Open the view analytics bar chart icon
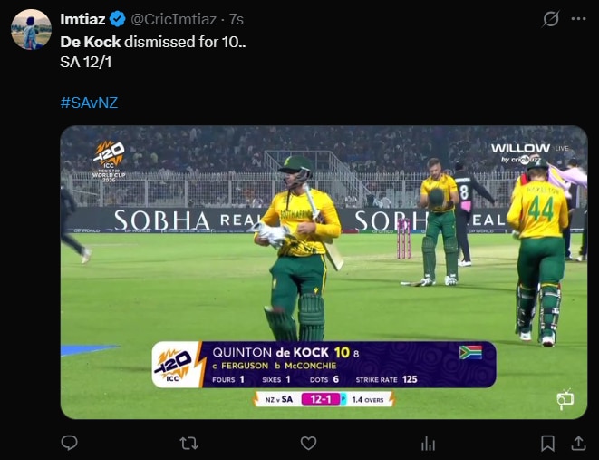This screenshot has height=460, width=599. pyautogui.click(x=428, y=443)
